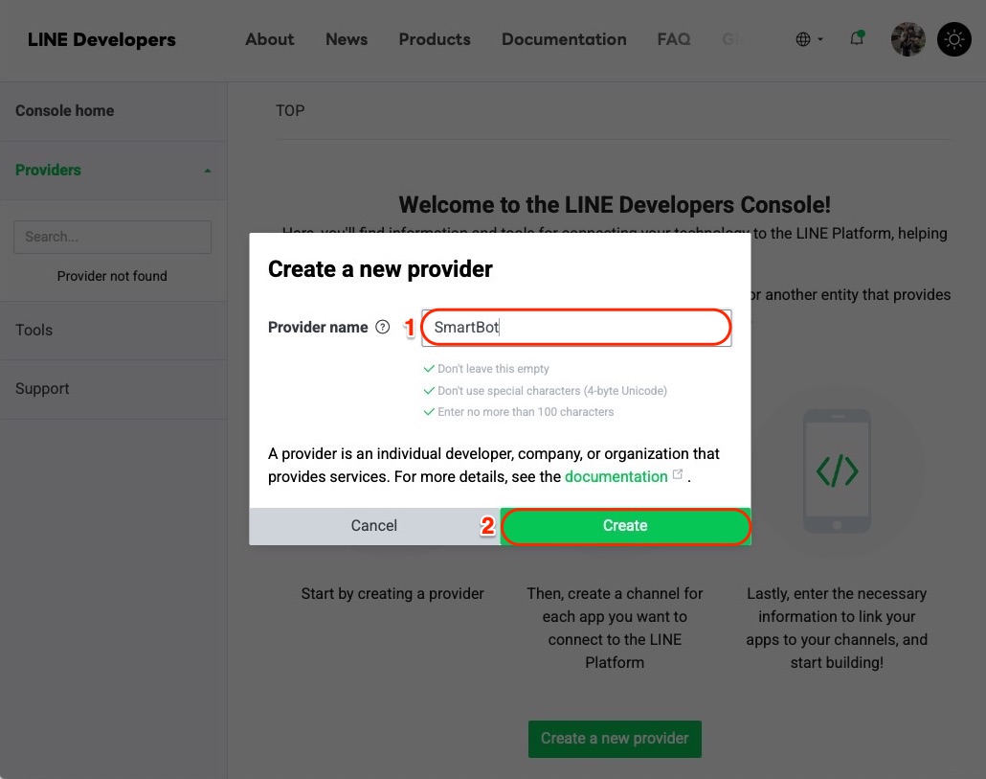Click into the Provider name field
Image resolution: width=986 pixels, height=779 pixels.
click(x=576, y=327)
